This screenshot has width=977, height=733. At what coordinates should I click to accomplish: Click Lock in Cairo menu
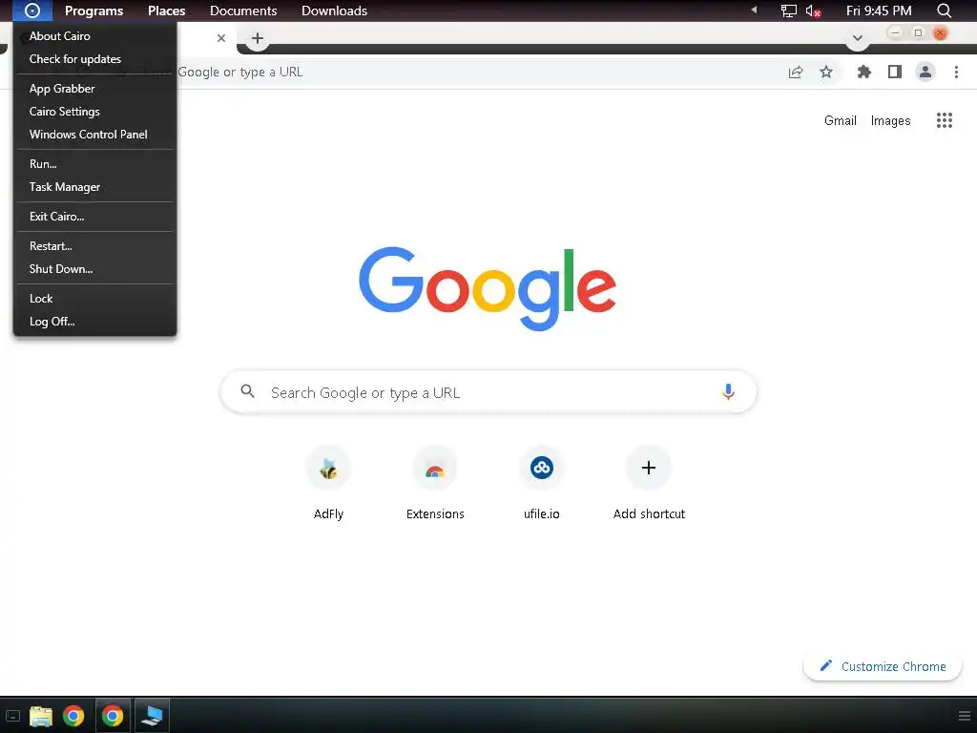click(94, 299)
